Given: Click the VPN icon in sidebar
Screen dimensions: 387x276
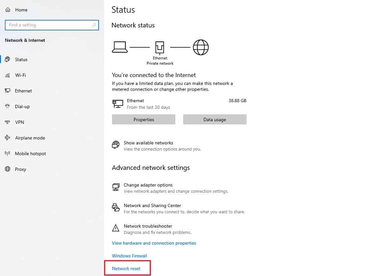Looking at the screenshot, I should [x=7, y=122].
